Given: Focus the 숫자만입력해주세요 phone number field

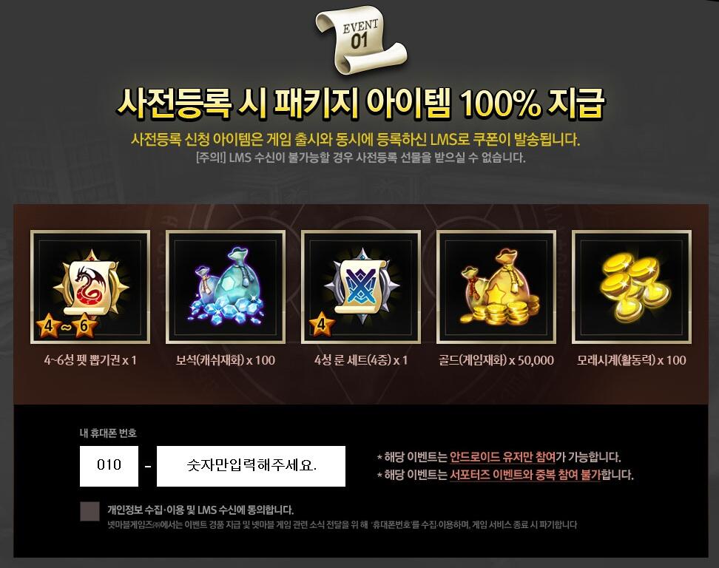Looking at the screenshot, I should pyautogui.click(x=251, y=466).
